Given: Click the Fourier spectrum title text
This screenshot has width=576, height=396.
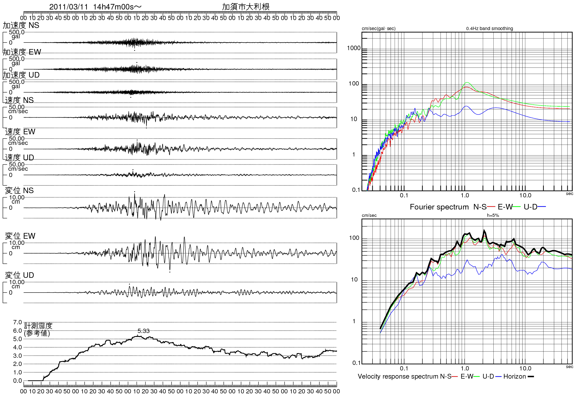Looking at the screenshot, I should (x=439, y=207).
